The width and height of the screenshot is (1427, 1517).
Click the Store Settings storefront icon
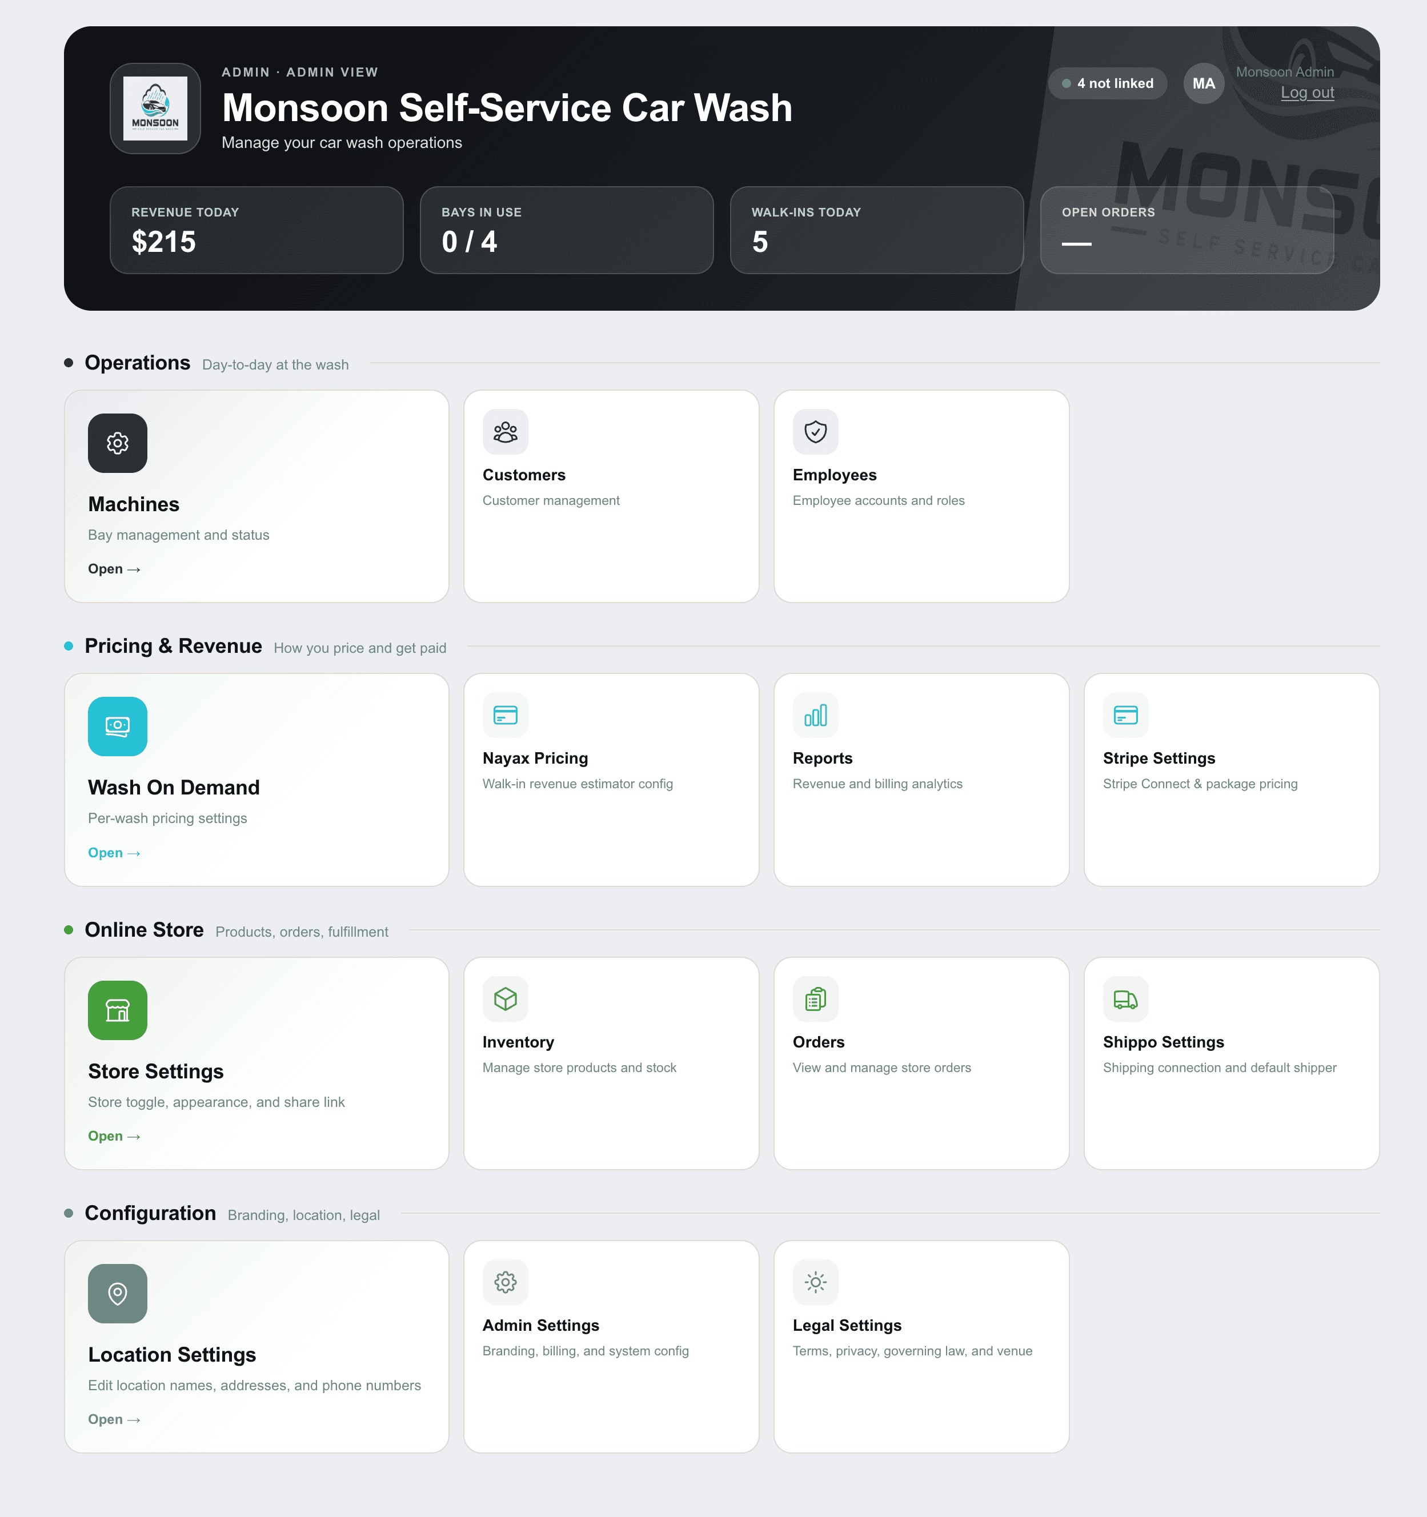118,1010
